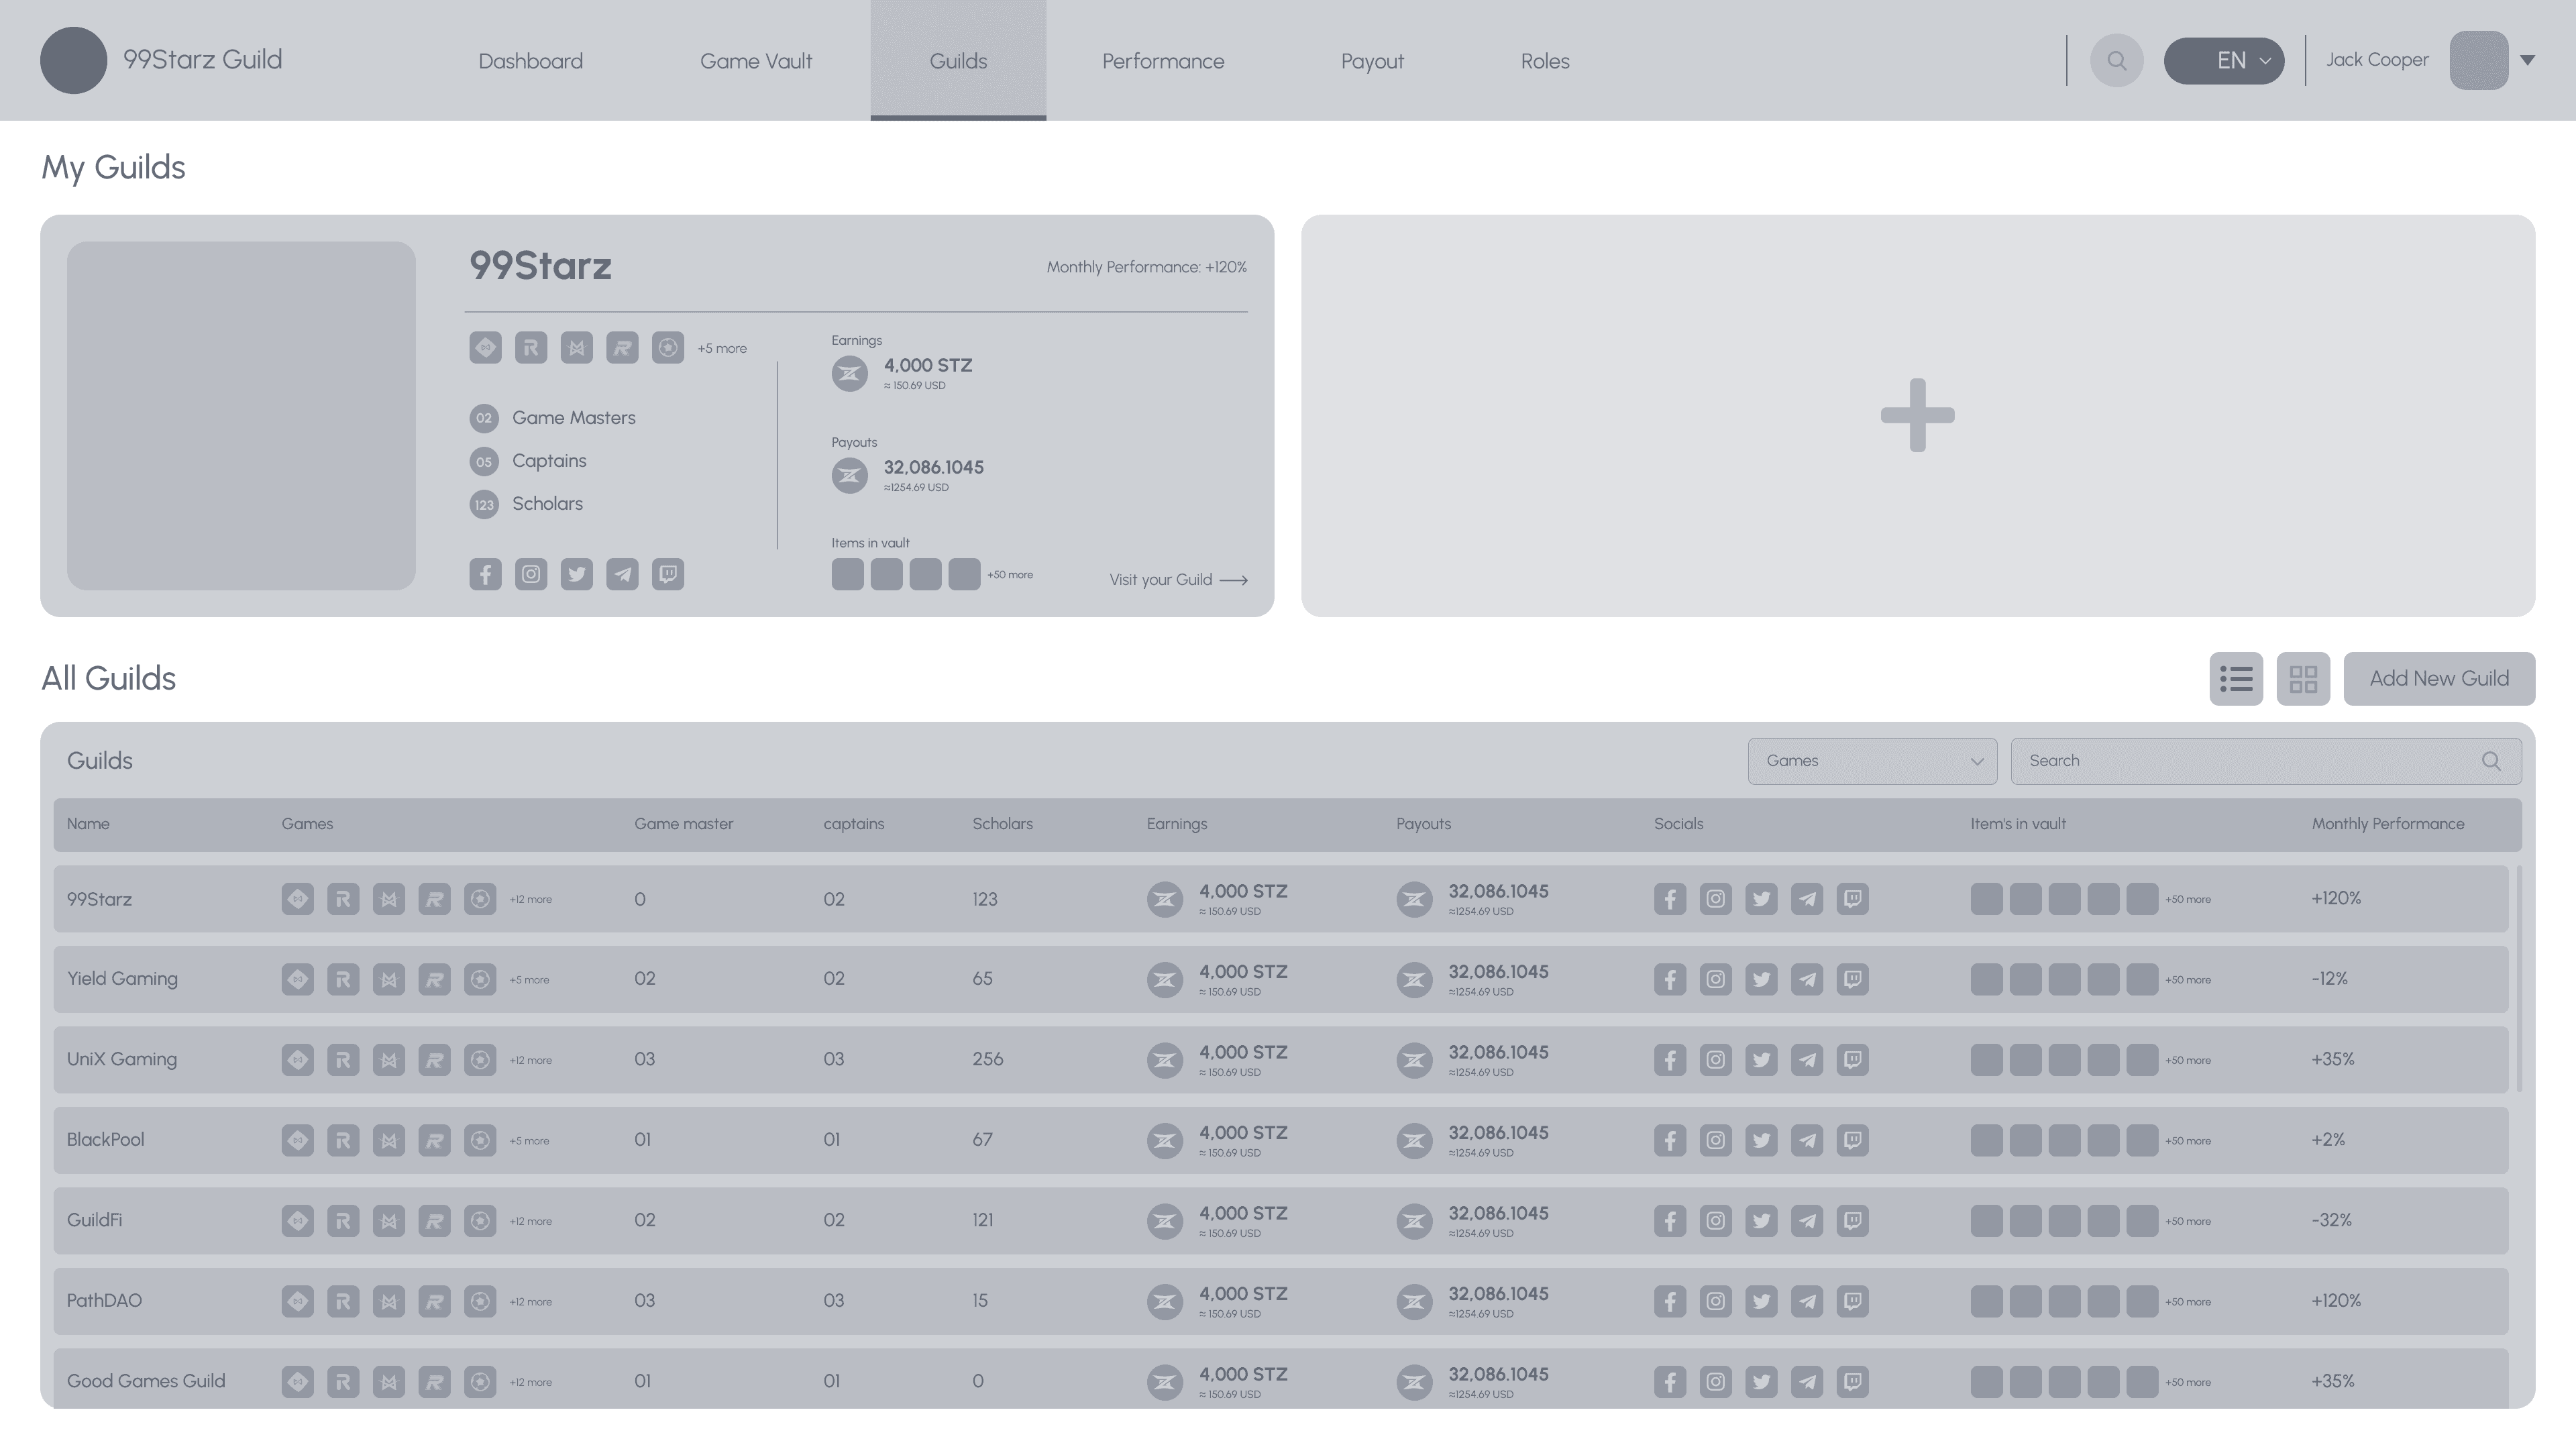Click the Earnings column header
Viewport: 2576px width, 1449px height.
(x=1177, y=825)
